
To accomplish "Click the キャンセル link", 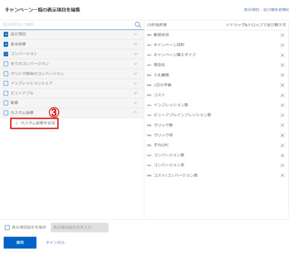I will coord(55,242).
